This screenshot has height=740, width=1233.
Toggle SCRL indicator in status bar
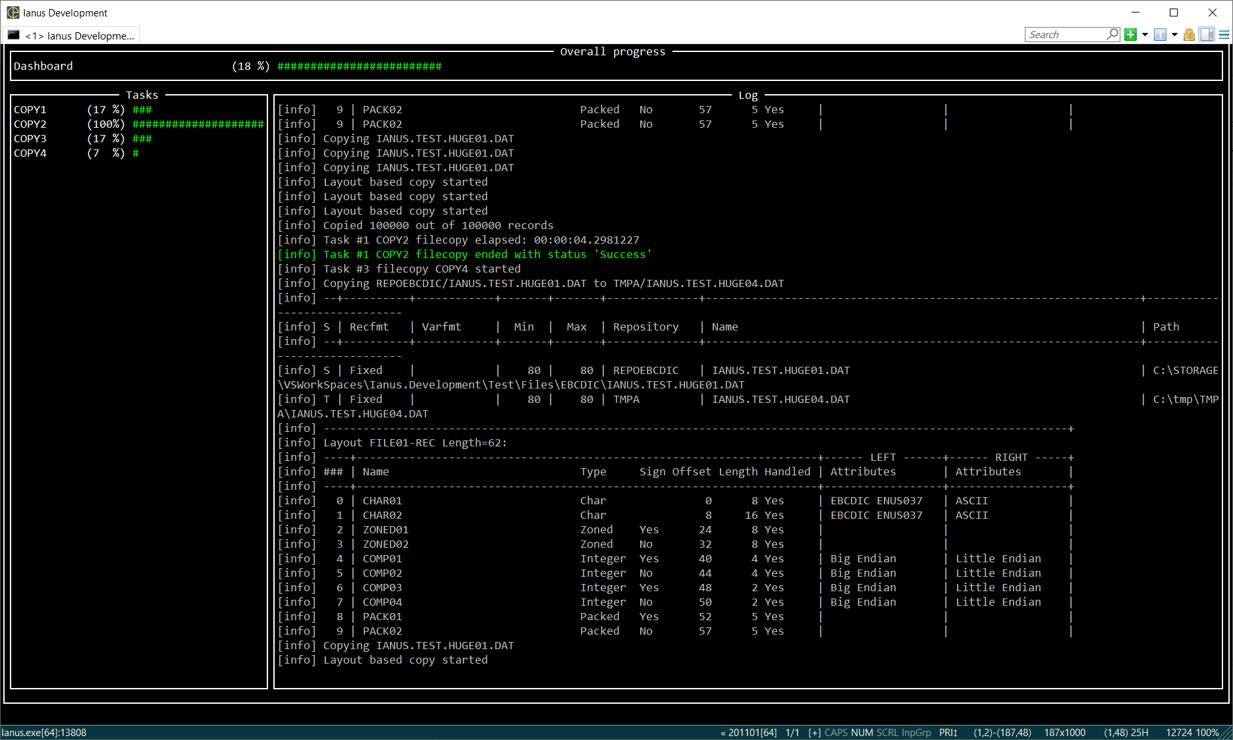(x=887, y=733)
